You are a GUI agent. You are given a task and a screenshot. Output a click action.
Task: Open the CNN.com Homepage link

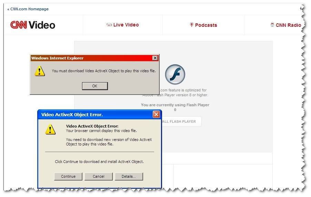(x=28, y=9)
